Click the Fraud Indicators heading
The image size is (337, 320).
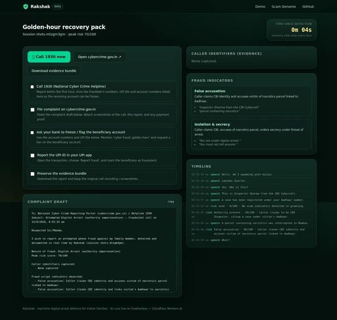212,80
